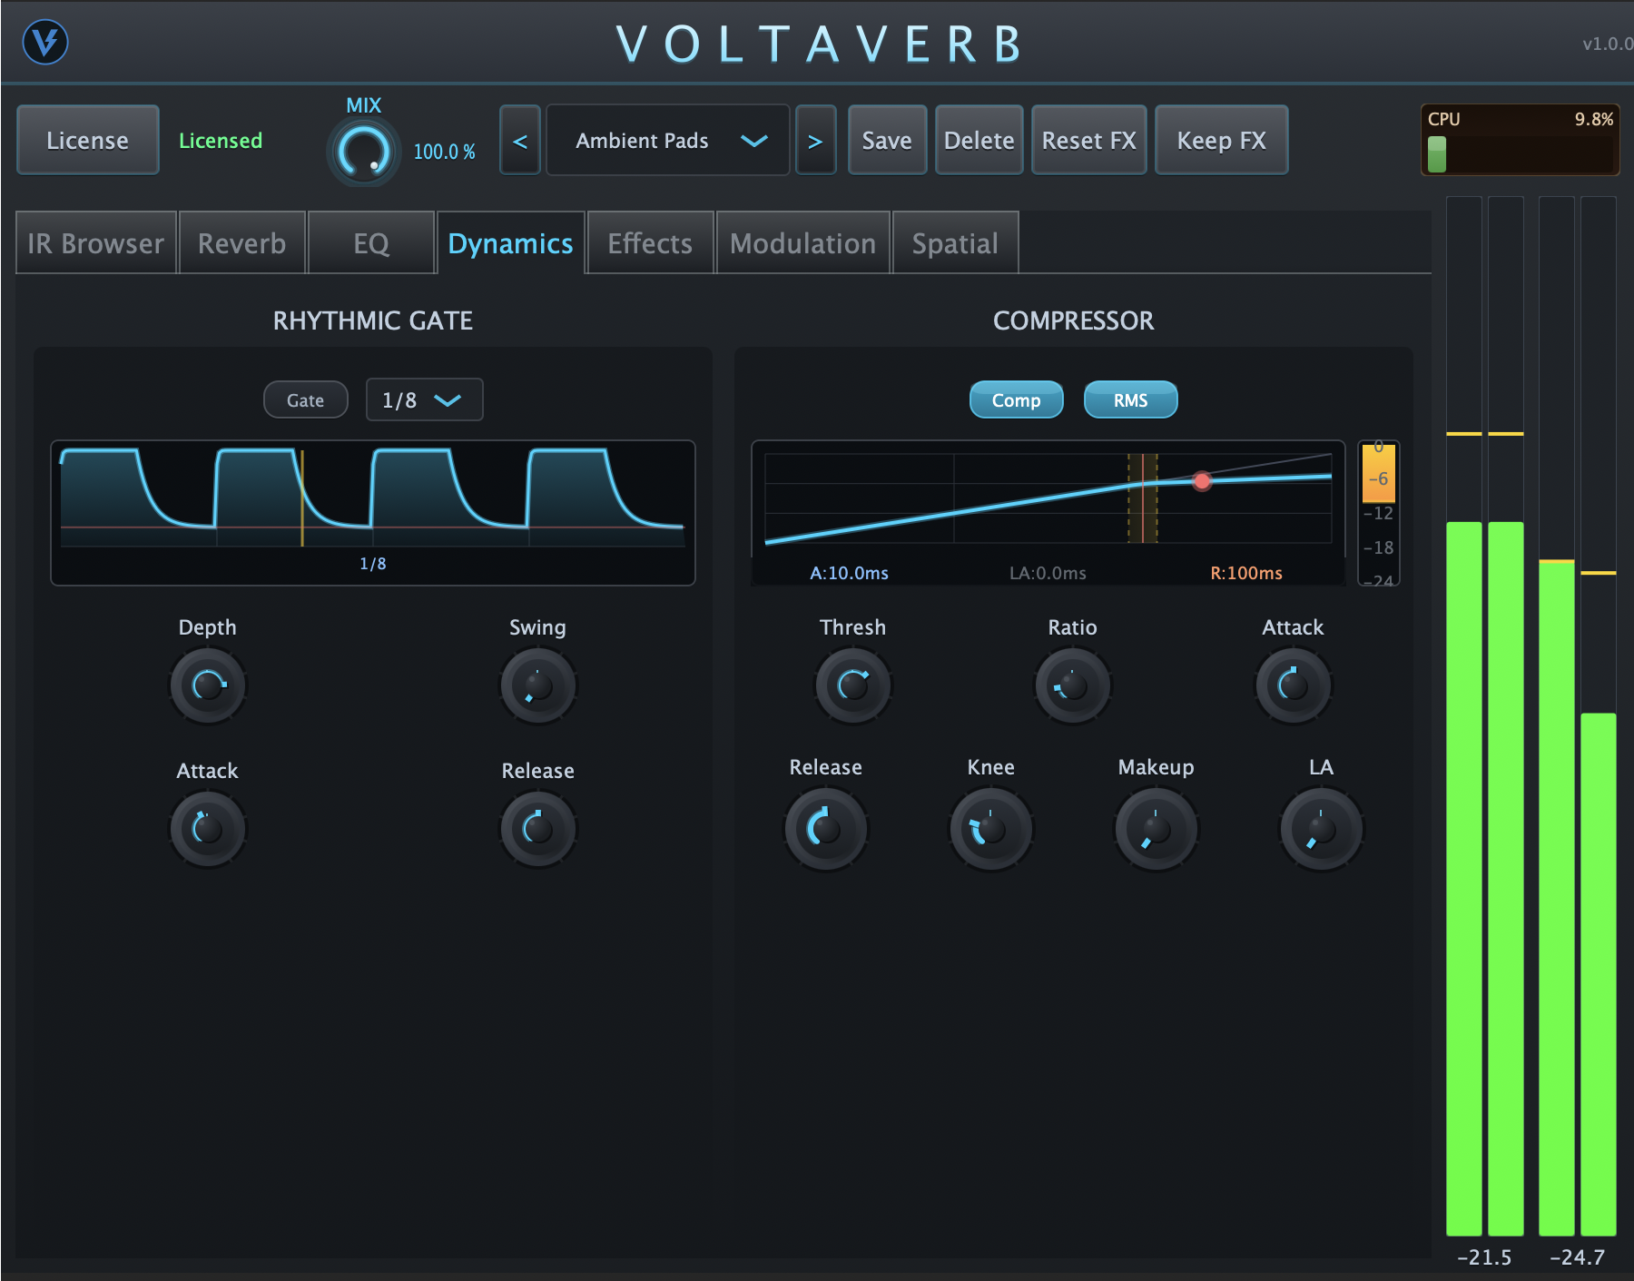
Task: Click the -24.7 level readout
Action: [1578, 1257]
